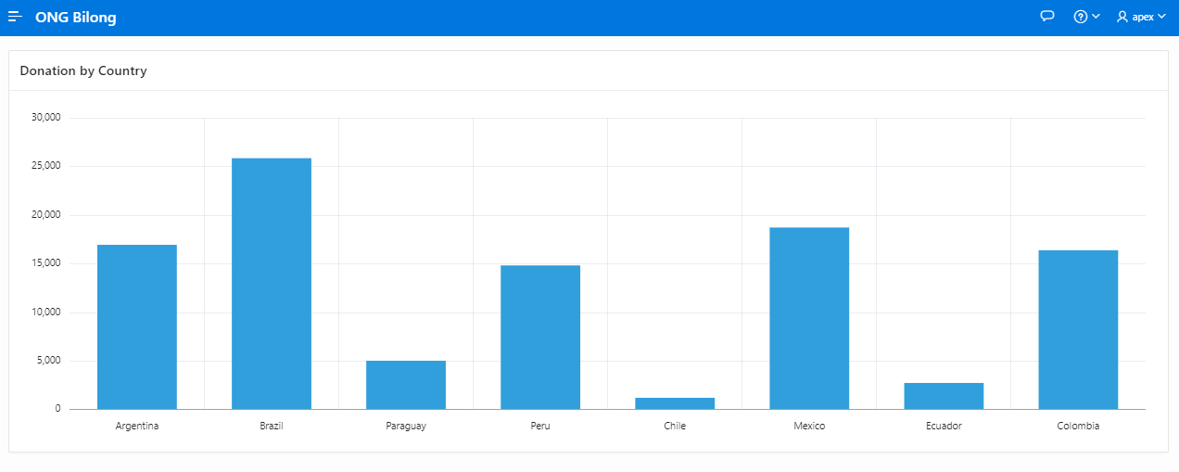This screenshot has height=472, width=1179.
Task: Open the hamburger navigation menu
Action: click(15, 17)
